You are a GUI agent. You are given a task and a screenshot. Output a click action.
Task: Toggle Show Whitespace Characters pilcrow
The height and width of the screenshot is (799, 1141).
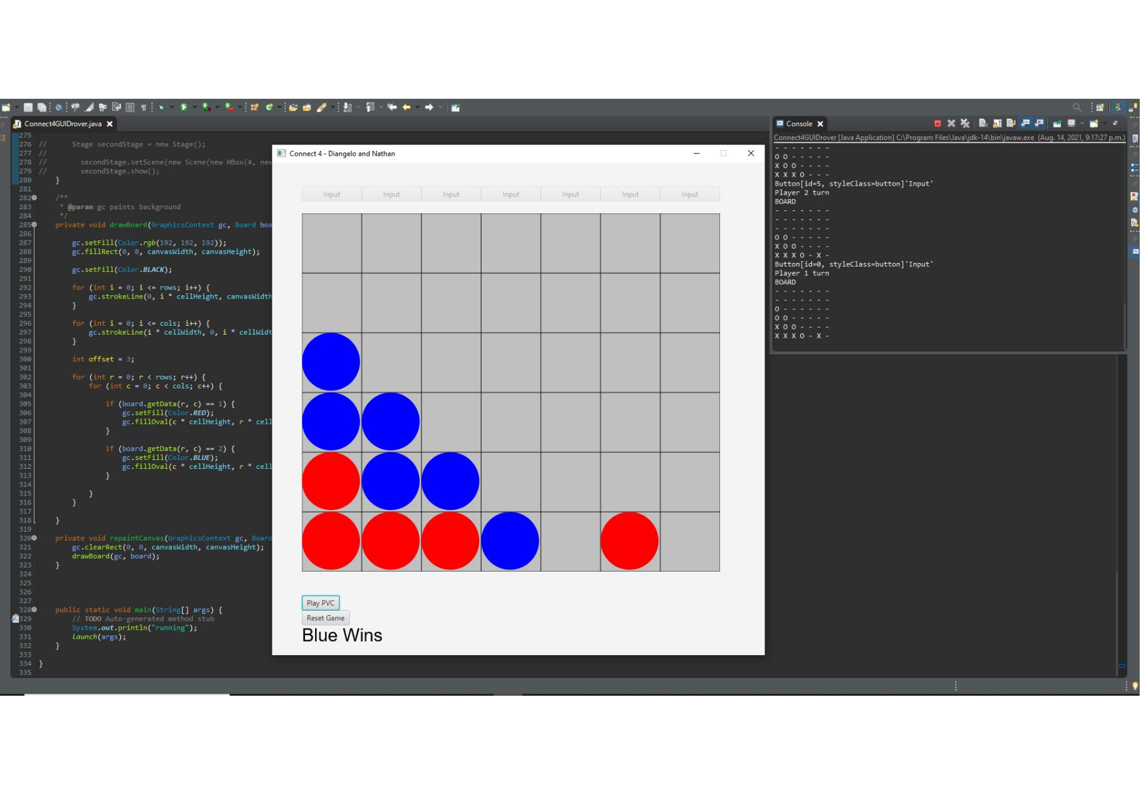(144, 108)
